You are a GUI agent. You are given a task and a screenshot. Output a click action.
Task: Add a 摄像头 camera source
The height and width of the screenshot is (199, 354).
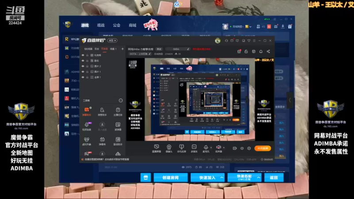[169, 148]
